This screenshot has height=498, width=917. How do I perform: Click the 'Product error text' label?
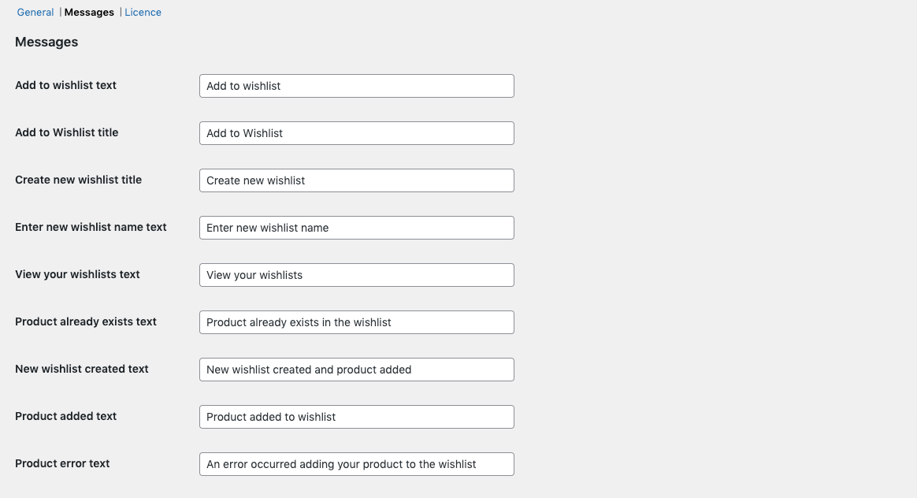(x=62, y=463)
